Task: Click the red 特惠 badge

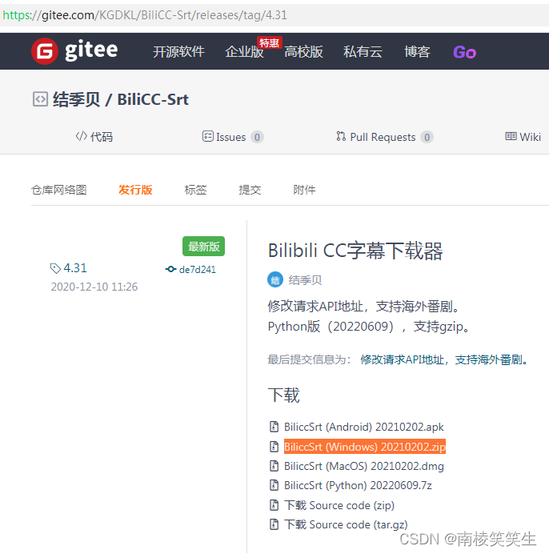Action: (x=269, y=43)
